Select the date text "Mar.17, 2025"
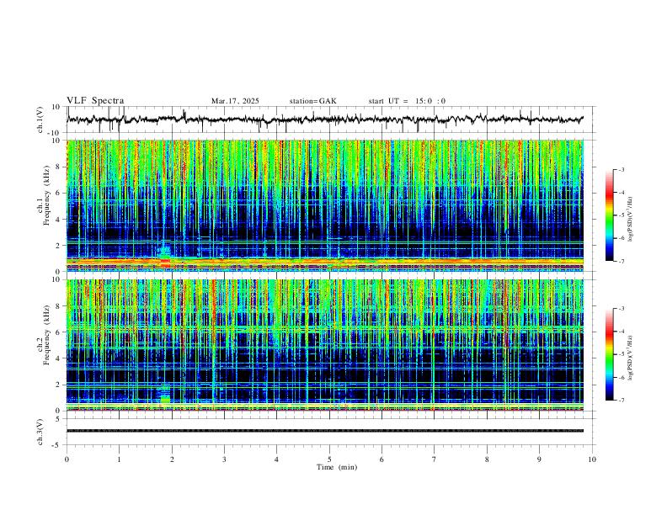The image size is (667, 515). click(235, 101)
